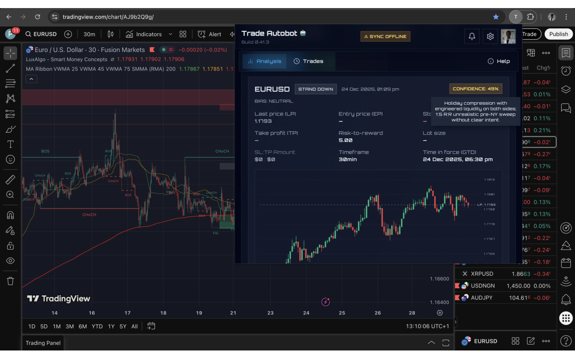Click the CONFIDENCE: 49% badge

pyautogui.click(x=475, y=89)
